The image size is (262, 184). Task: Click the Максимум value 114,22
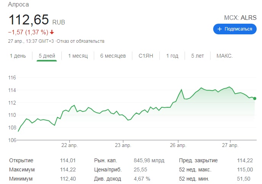tap(68, 169)
